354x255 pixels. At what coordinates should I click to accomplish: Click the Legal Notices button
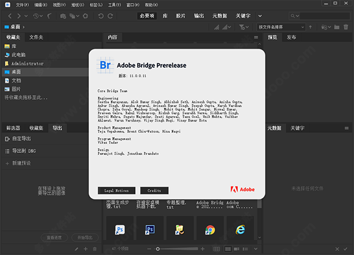(116, 191)
